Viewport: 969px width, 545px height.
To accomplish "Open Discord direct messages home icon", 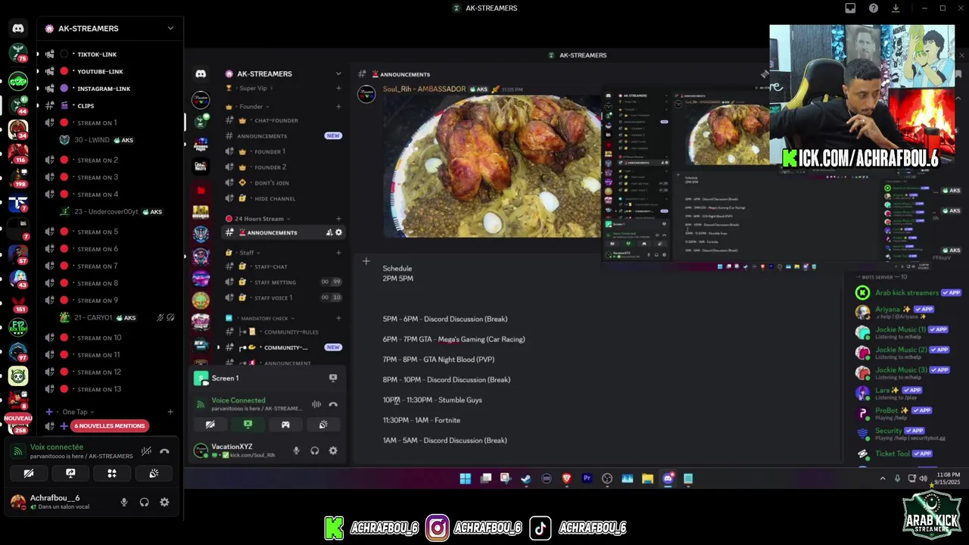I will (x=18, y=28).
